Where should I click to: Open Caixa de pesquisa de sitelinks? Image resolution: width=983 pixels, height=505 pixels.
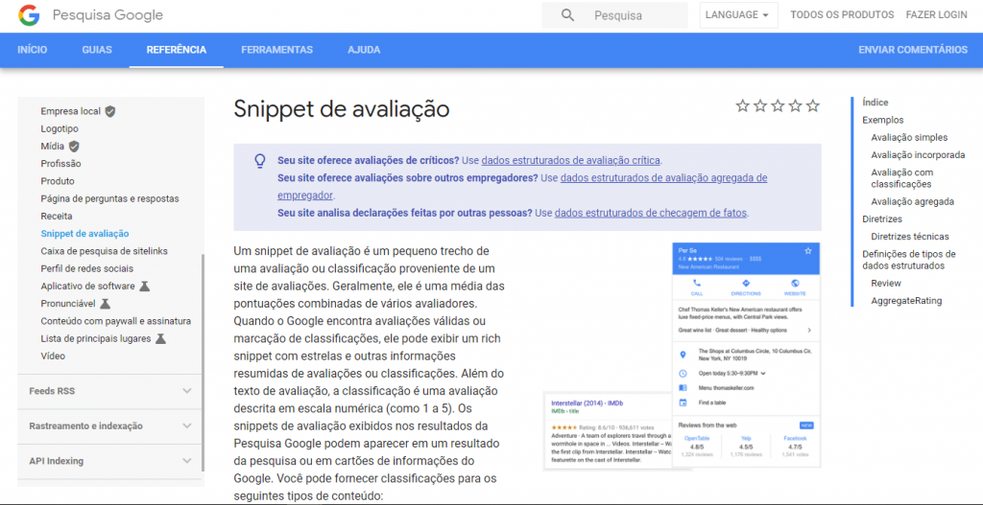pyautogui.click(x=104, y=251)
